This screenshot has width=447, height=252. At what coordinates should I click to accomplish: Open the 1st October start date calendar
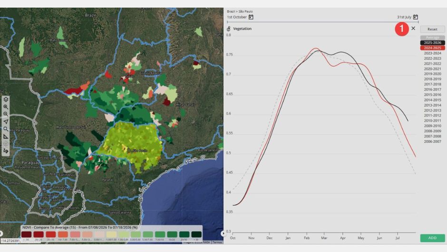pyautogui.click(x=251, y=17)
